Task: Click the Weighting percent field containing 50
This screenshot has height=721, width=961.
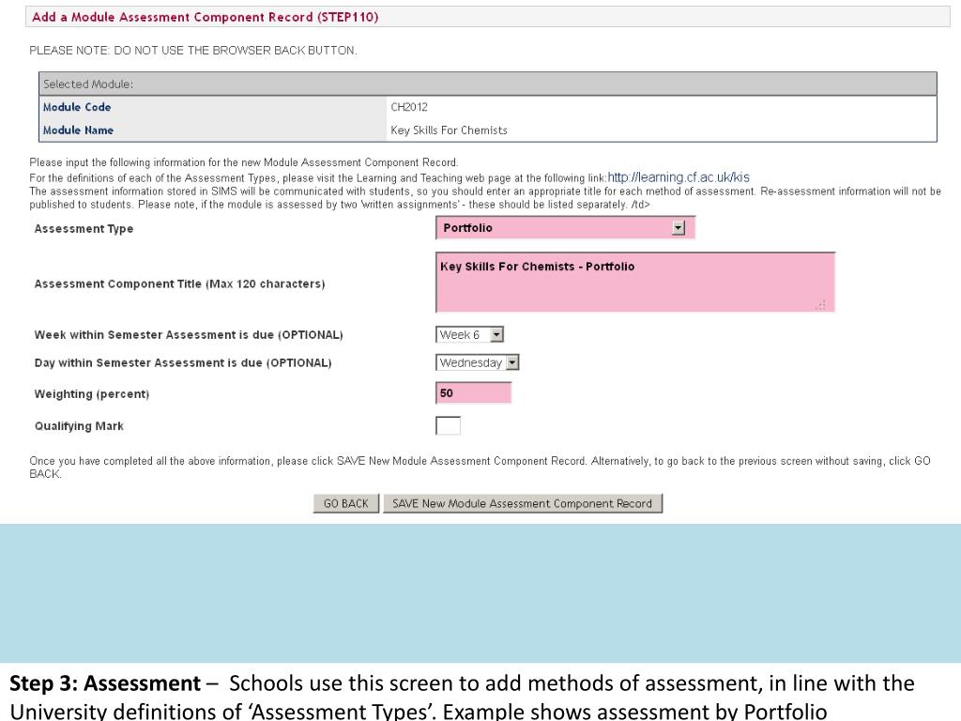Action: coord(473,393)
